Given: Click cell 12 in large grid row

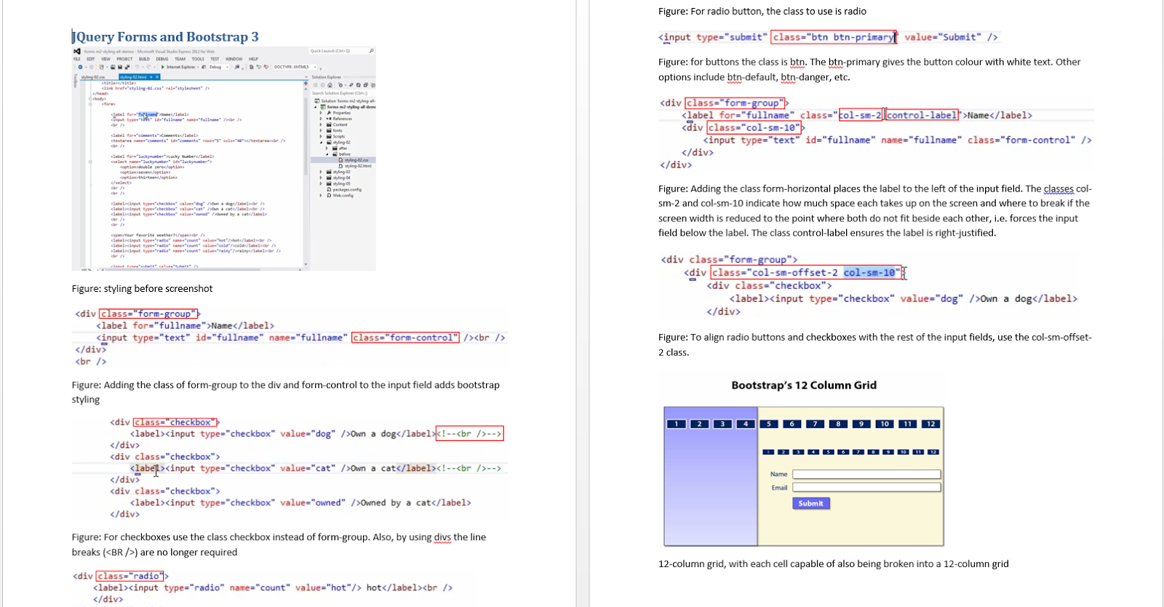Looking at the screenshot, I should (x=931, y=424).
